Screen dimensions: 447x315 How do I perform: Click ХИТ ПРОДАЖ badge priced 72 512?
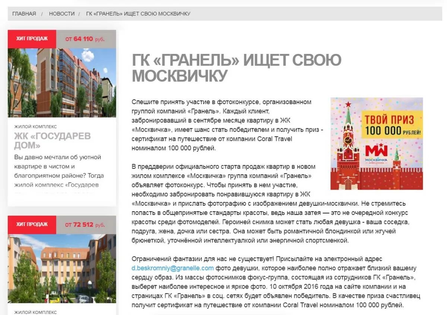(x=32, y=225)
